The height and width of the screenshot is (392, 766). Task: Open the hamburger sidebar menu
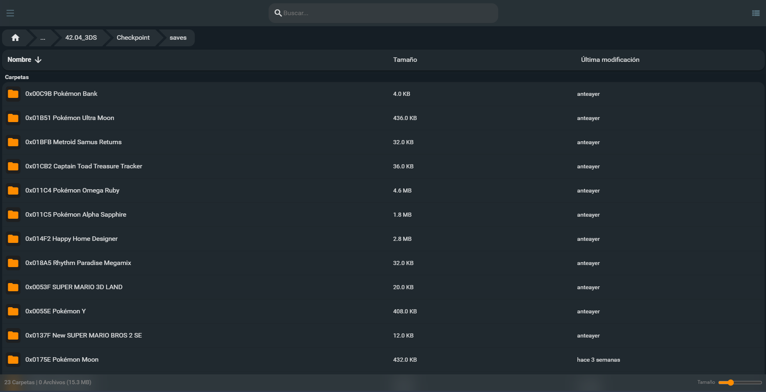click(10, 13)
